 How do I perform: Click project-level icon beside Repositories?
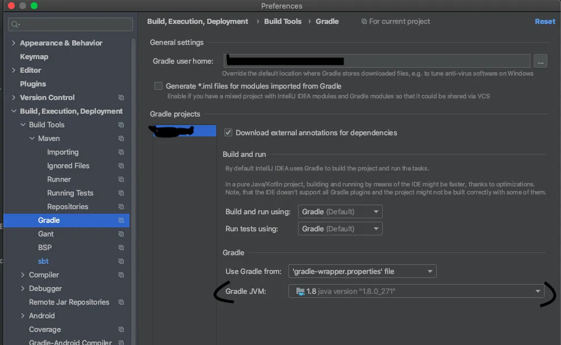(x=122, y=206)
